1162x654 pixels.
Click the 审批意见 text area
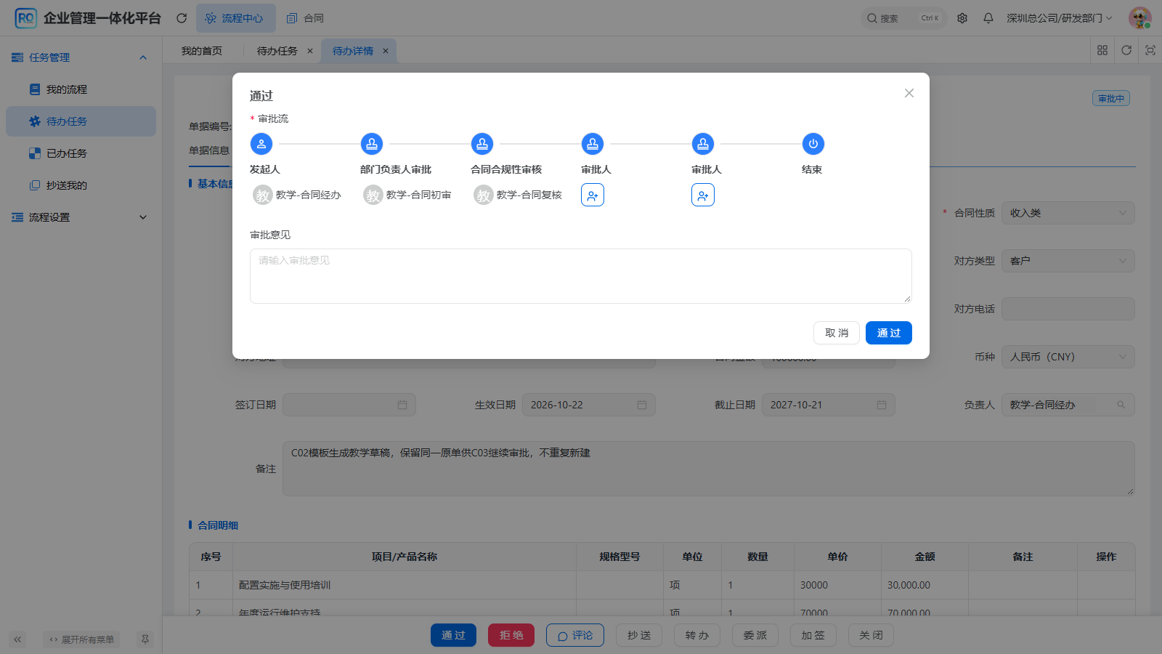(x=581, y=276)
